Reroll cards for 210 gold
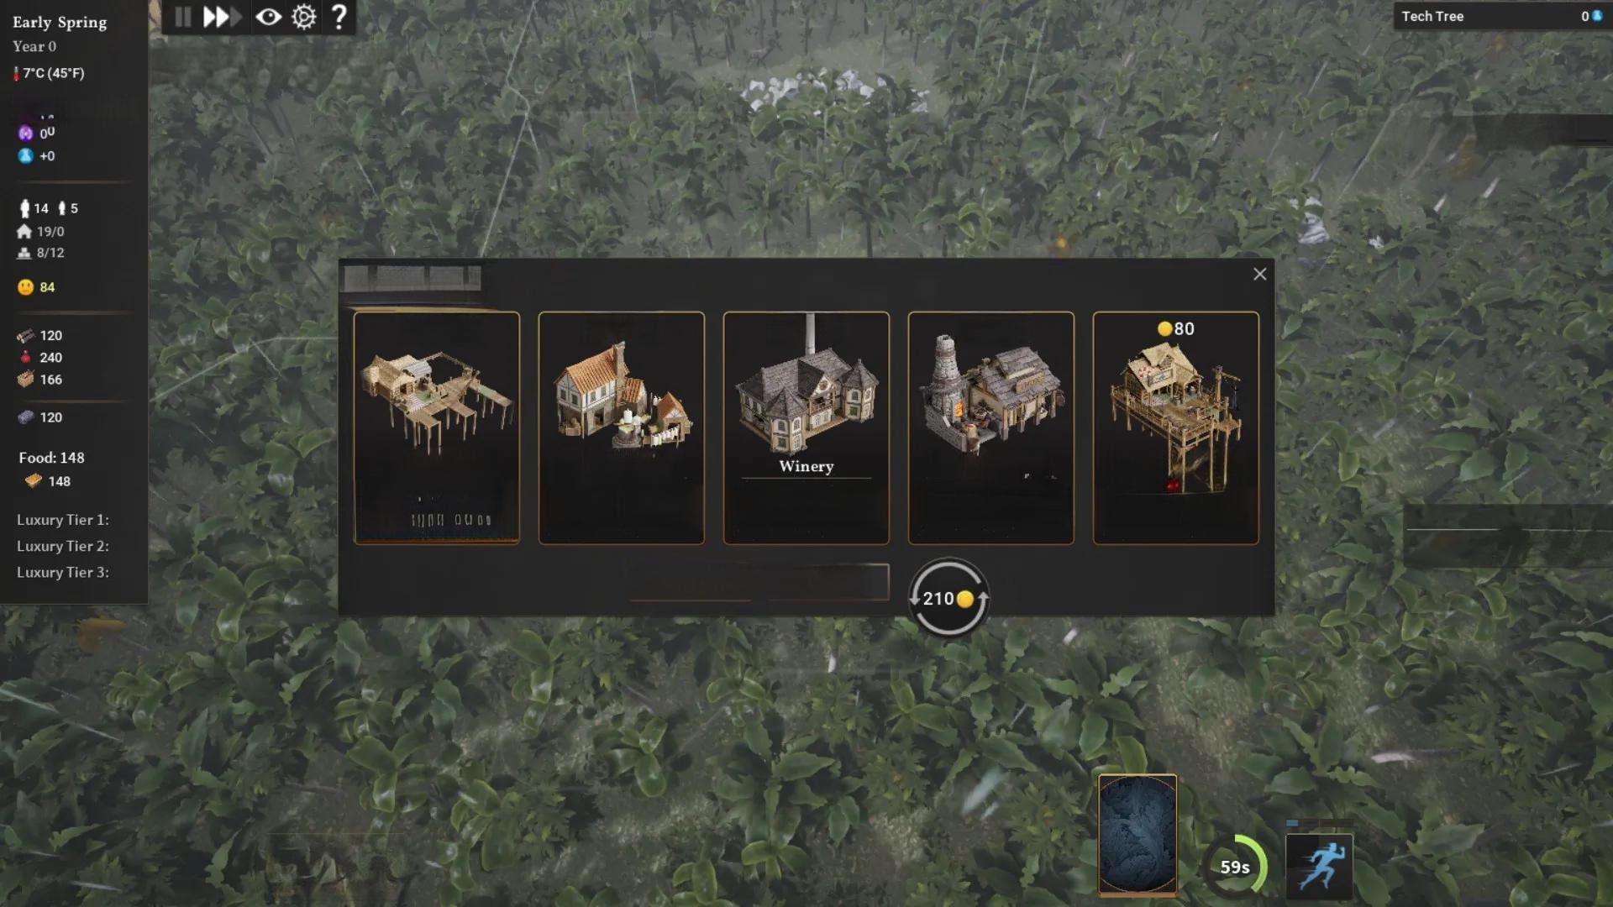The width and height of the screenshot is (1613, 907). [x=948, y=598]
